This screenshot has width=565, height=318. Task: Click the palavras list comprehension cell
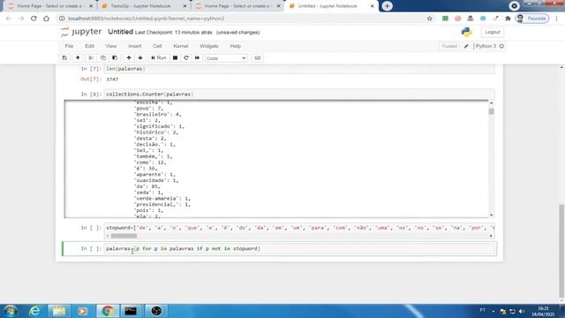pos(299,248)
